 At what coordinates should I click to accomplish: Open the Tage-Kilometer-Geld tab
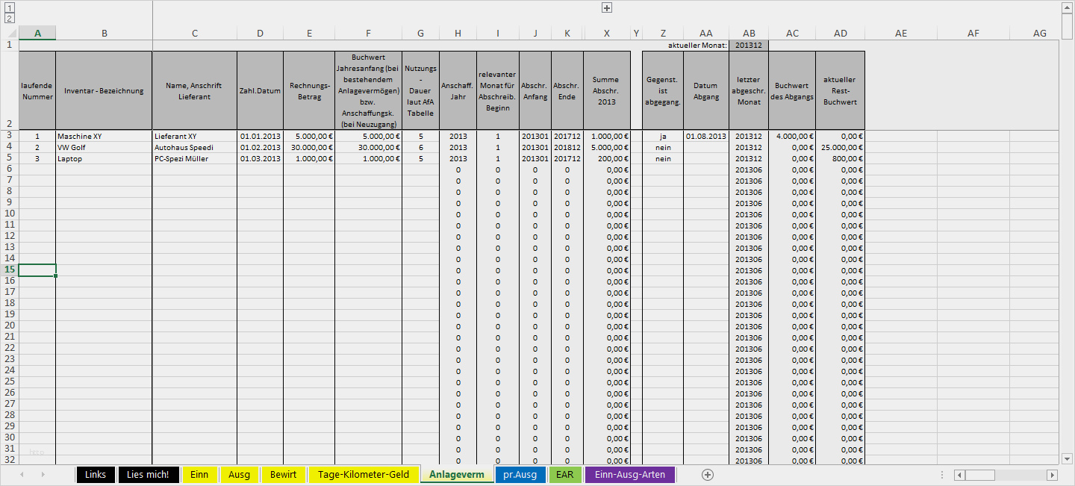[x=364, y=475]
